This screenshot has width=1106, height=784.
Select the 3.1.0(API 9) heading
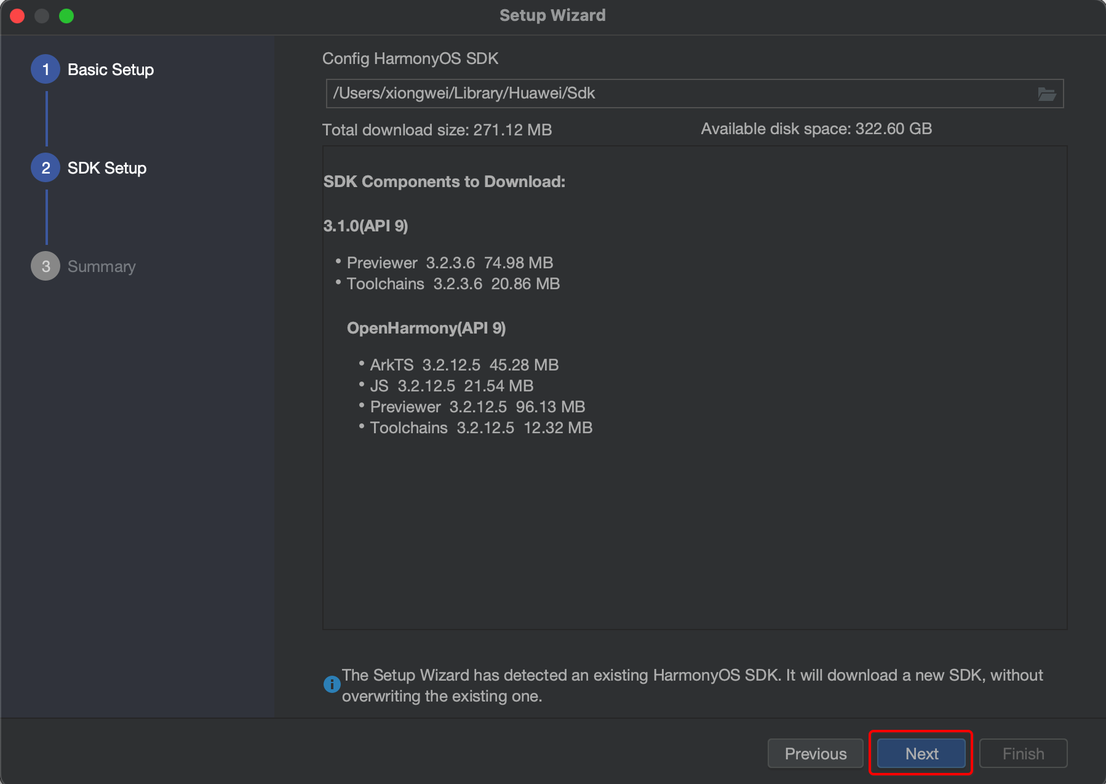365,226
